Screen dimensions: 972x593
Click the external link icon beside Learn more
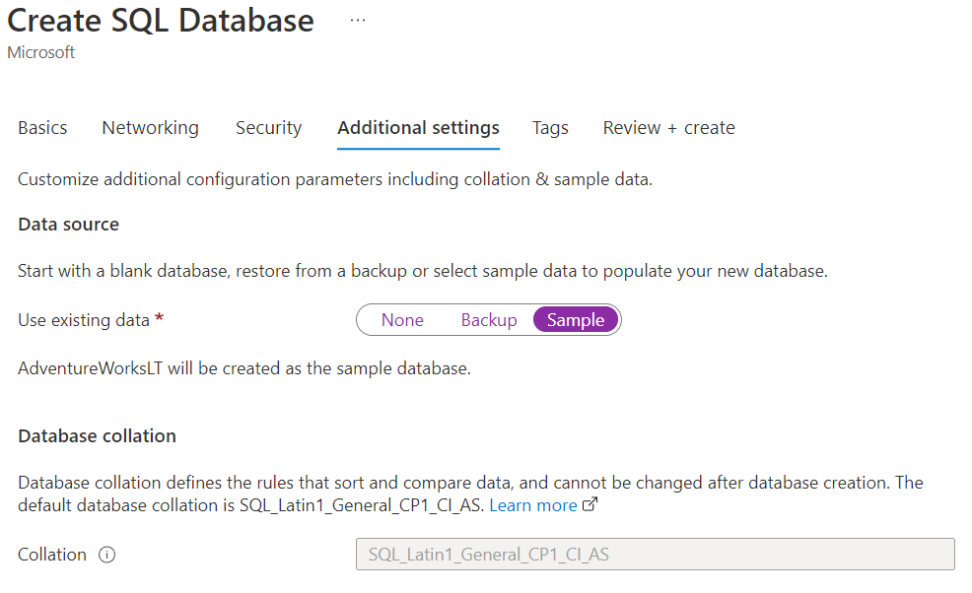tap(590, 505)
